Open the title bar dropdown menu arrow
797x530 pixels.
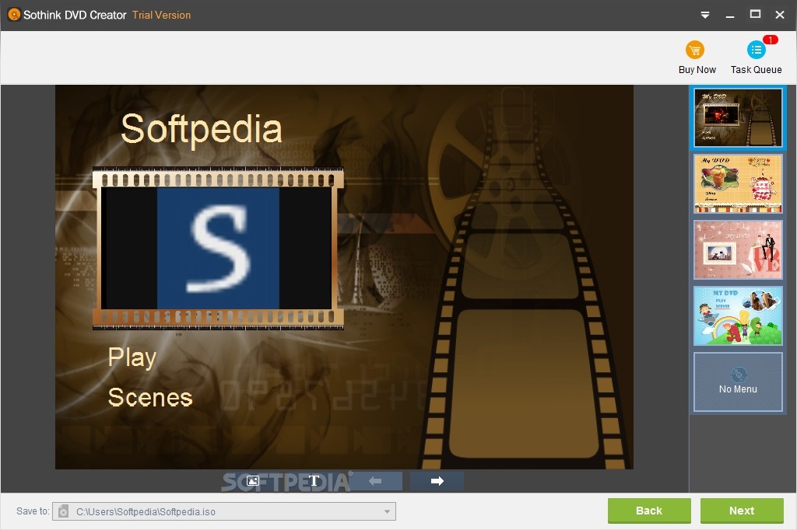705,15
